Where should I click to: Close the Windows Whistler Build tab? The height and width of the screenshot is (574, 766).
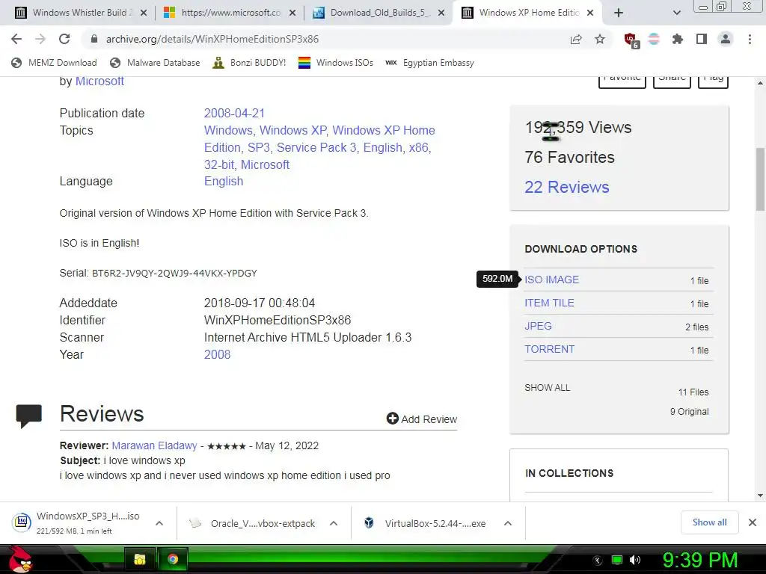(144, 13)
